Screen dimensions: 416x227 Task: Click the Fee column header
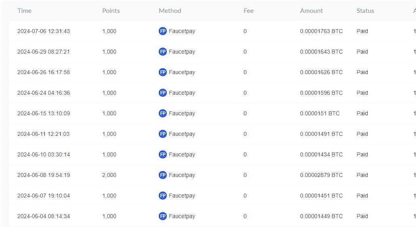[x=249, y=11]
